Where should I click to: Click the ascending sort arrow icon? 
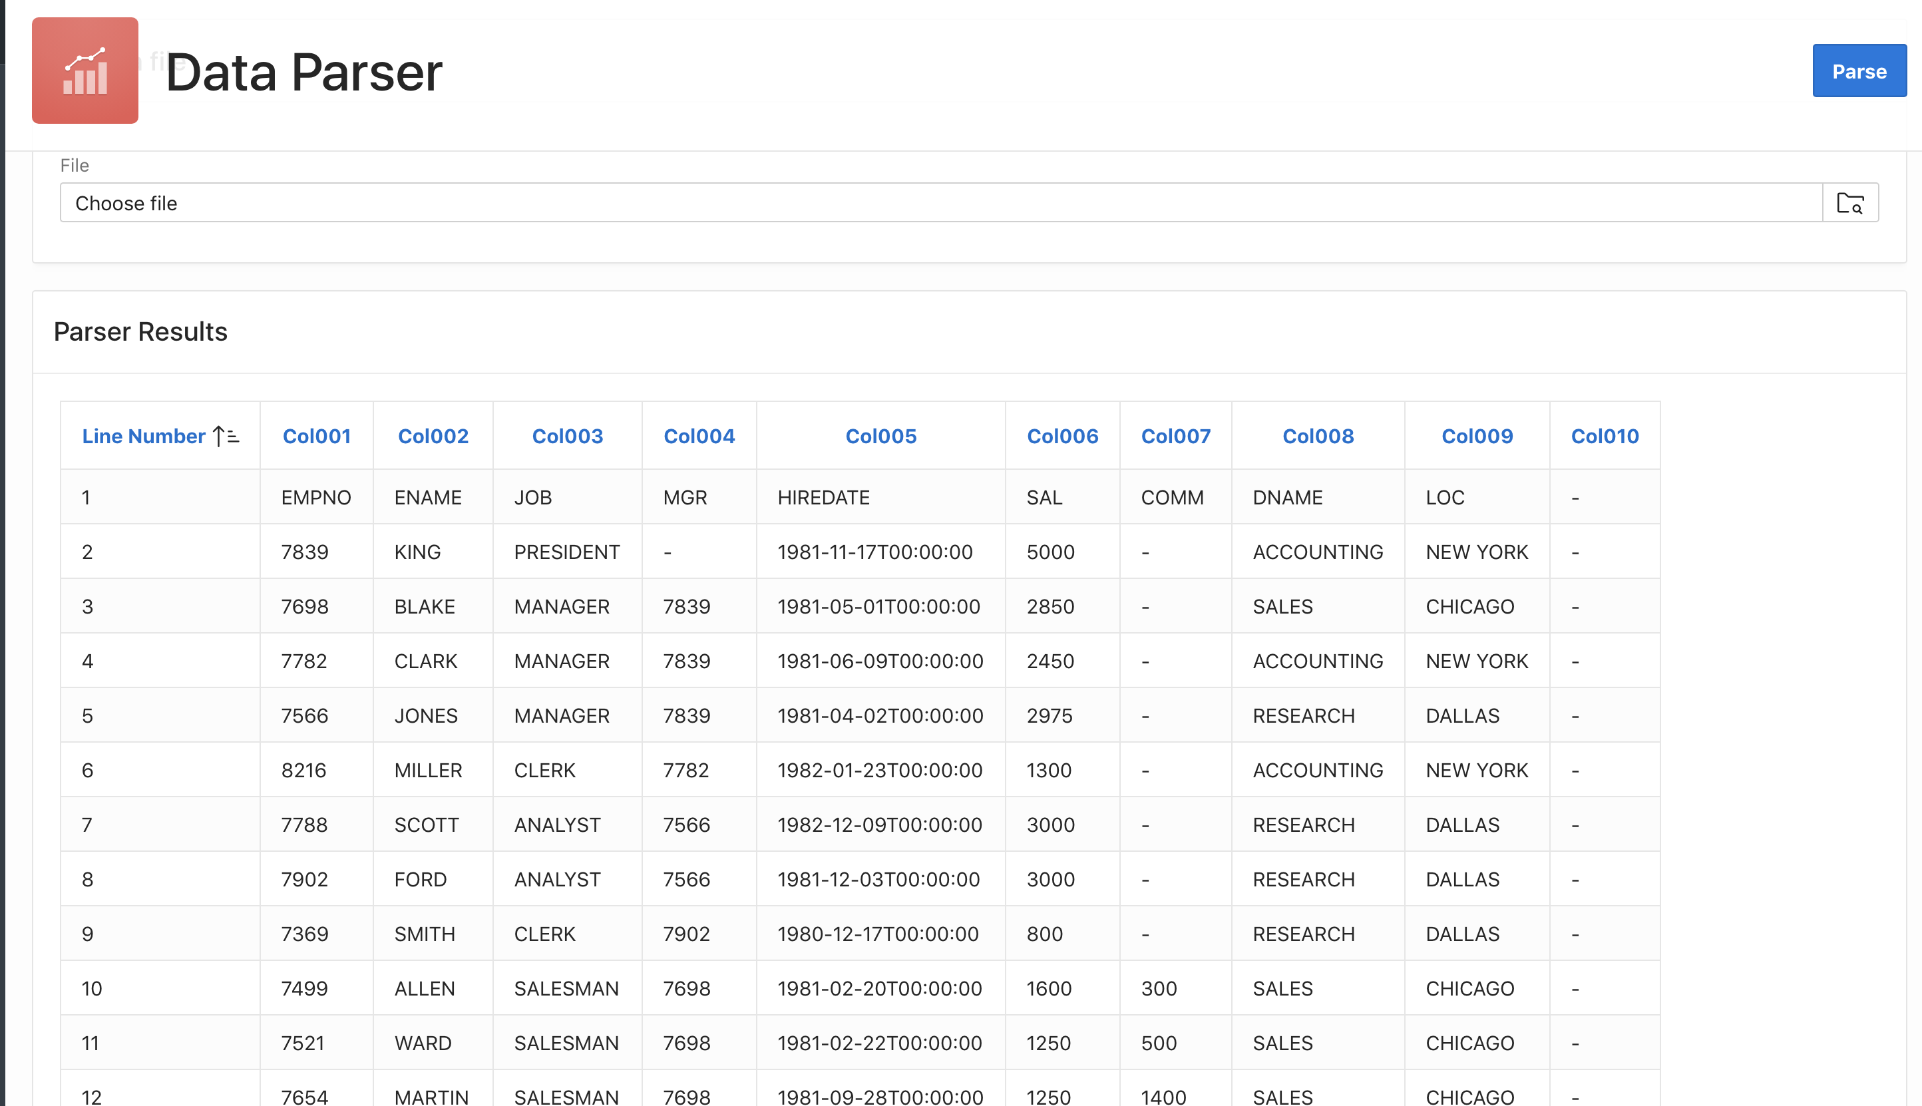coord(226,436)
